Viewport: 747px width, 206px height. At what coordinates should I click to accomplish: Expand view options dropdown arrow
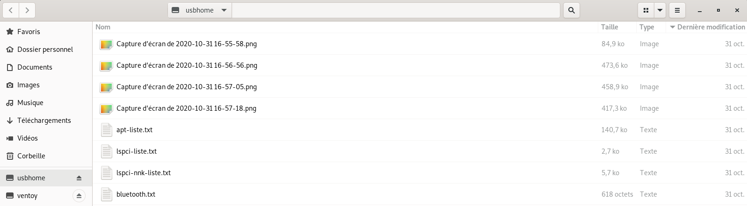(x=660, y=10)
